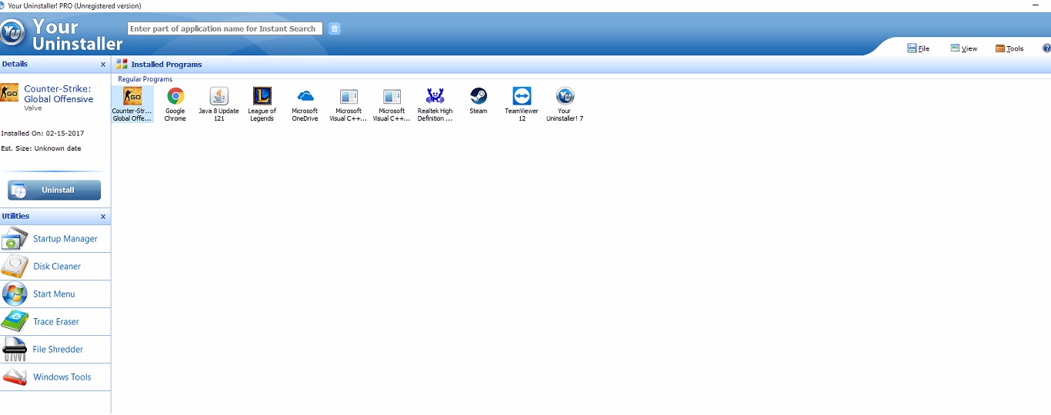Minimize the Your Uninstaller window
This screenshot has width=1051, height=415.
(x=1035, y=5)
